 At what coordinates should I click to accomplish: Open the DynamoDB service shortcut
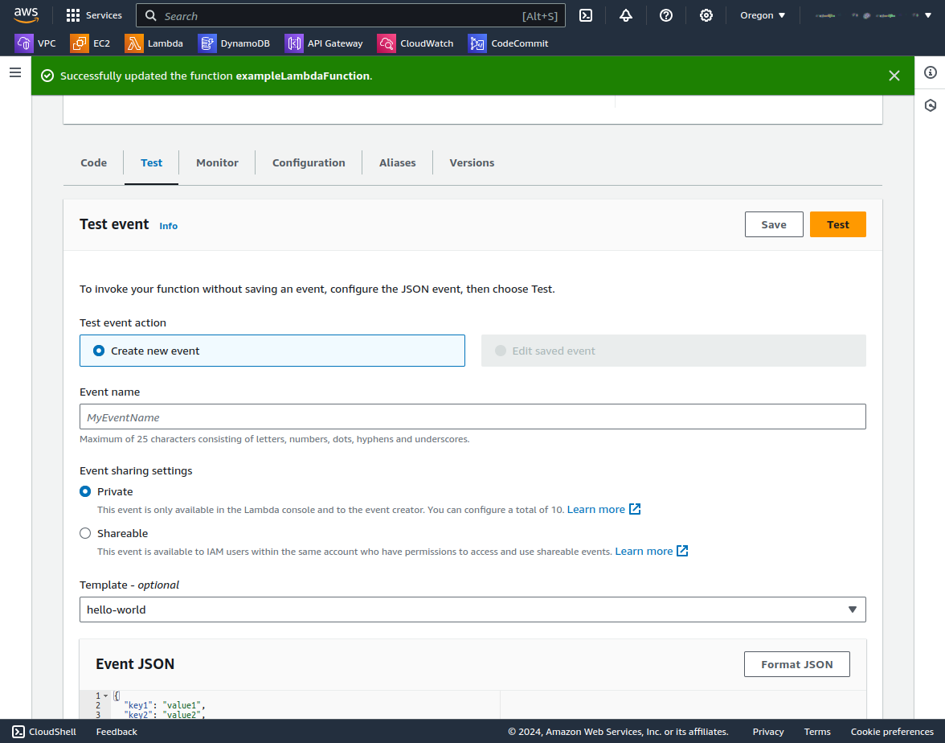[x=234, y=43]
